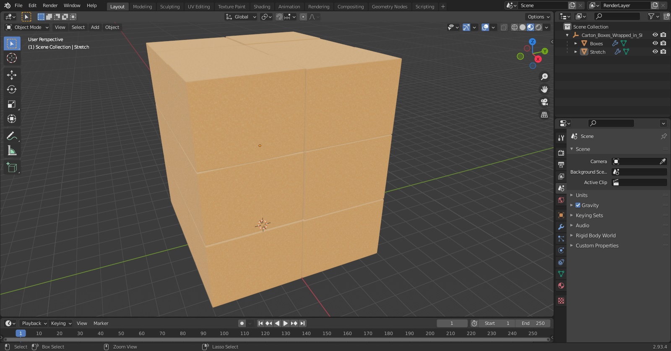
Task: Select the Measure tool
Action: click(x=12, y=151)
